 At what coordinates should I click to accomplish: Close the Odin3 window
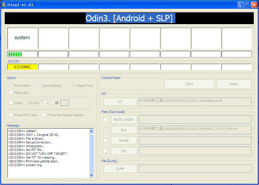tap(254, 4)
